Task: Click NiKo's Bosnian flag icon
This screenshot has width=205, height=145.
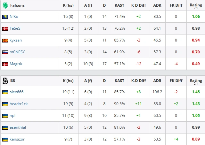Action: [5, 17]
